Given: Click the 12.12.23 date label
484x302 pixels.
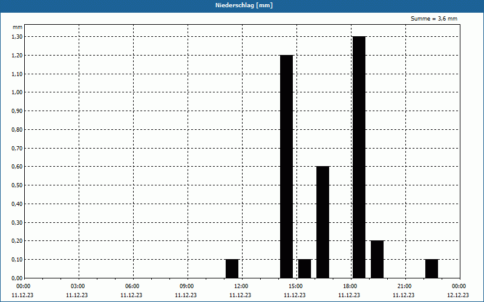Looking at the screenshot, I should [x=458, y=295].
